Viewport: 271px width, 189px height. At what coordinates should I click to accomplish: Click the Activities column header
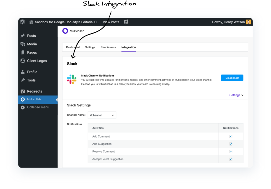(x=98, y=128)
